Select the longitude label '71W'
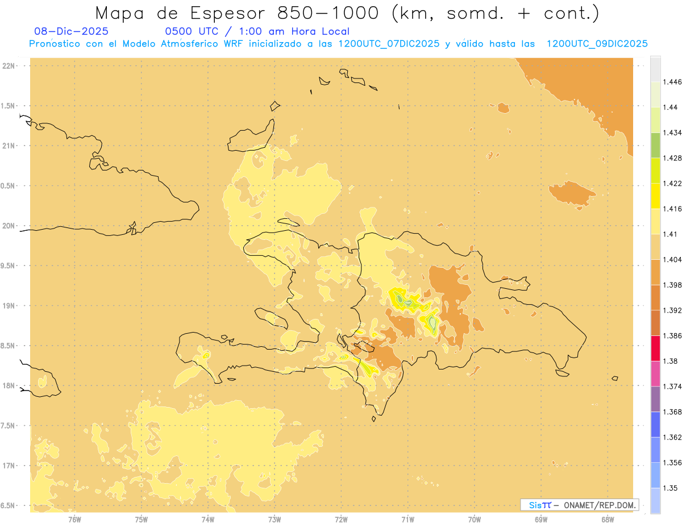This screenshot has width=682, height=527. [407, 519]
